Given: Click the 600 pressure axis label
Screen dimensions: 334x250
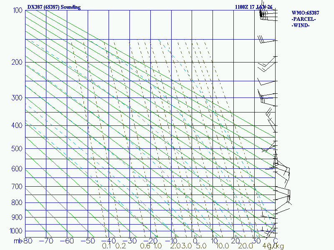Looking at the screenshot, I should (x=17, y=169).
